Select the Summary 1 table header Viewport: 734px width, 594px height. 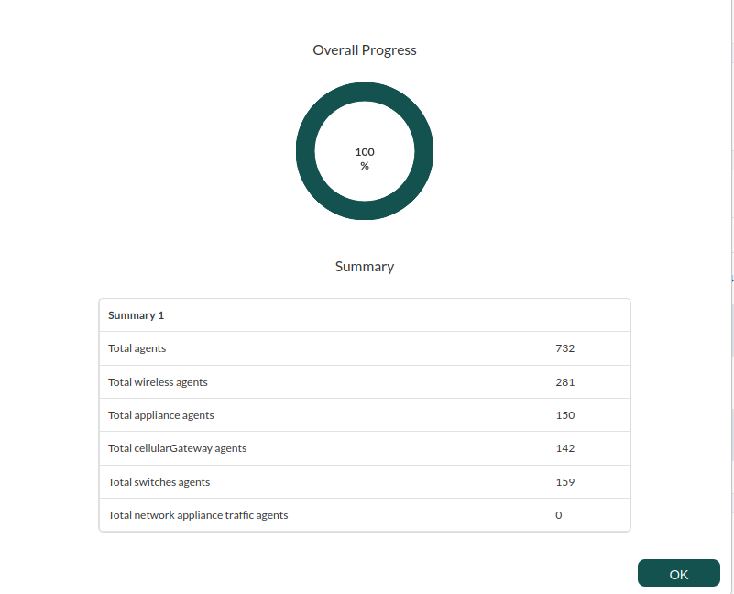coord(137,315)
